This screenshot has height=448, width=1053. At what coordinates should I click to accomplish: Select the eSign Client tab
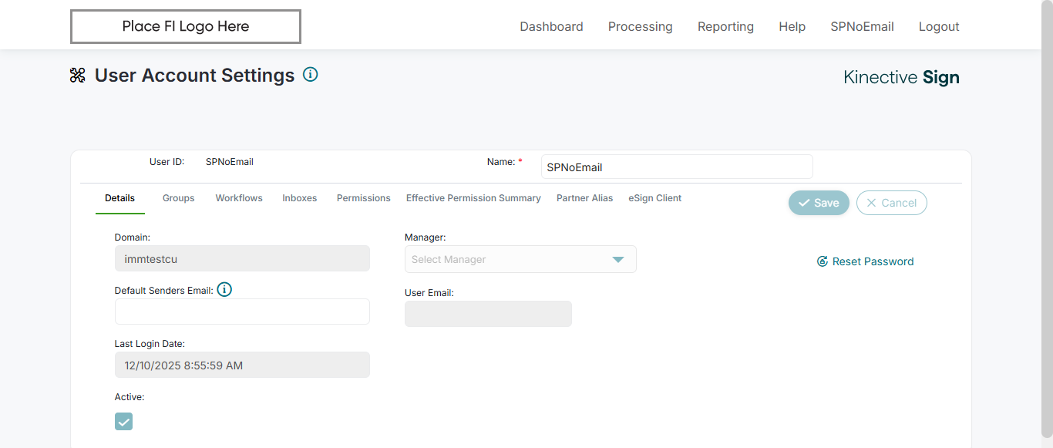[654, 198]
